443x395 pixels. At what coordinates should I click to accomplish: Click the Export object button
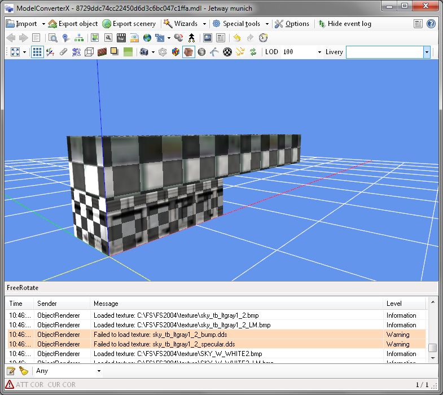(73, 24)
